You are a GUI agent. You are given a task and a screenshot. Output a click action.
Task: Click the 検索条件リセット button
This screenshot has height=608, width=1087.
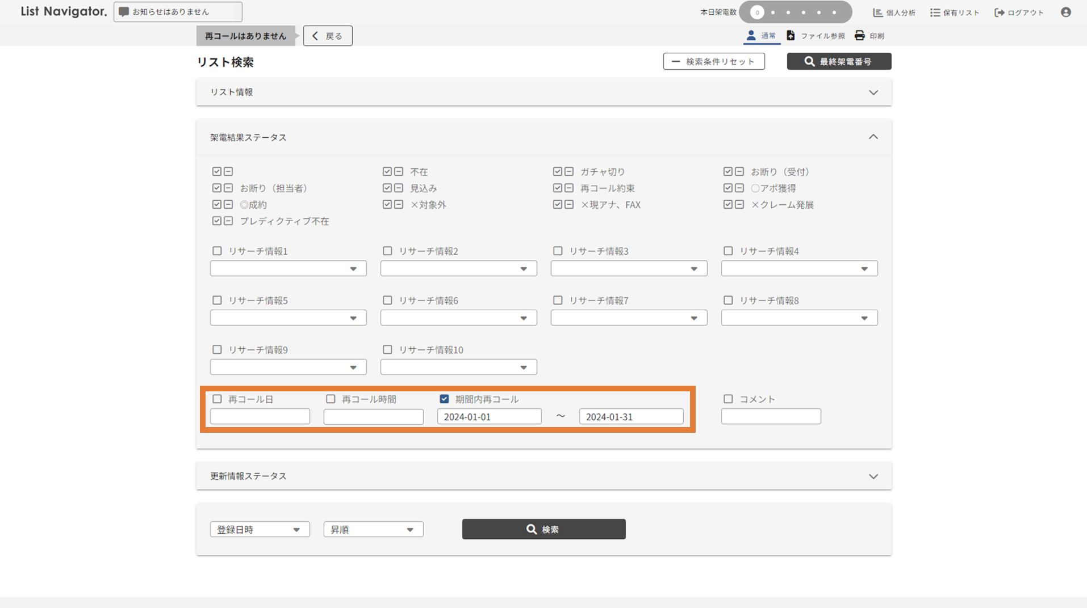pyautogui.click(x=713, y=61)
